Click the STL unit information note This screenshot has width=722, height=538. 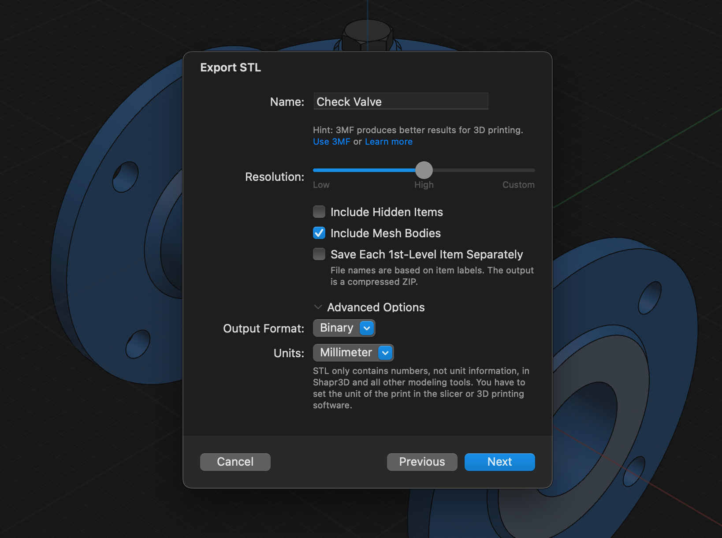coord(421,388)
